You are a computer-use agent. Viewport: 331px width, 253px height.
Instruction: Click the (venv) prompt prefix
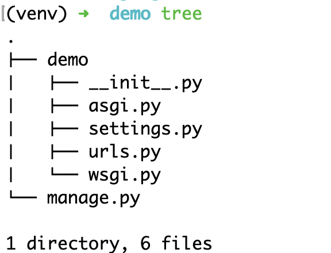point(37,14)
